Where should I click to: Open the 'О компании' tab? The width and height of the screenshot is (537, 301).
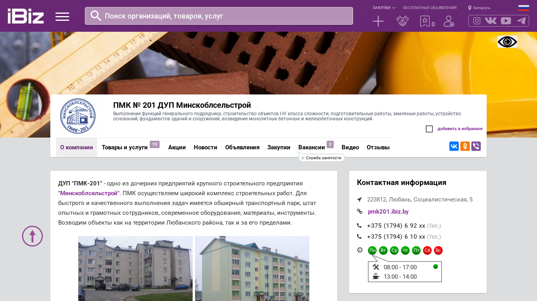77,147
